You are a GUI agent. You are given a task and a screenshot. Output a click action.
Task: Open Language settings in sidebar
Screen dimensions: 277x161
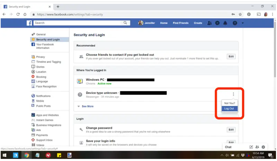point(42,81)
